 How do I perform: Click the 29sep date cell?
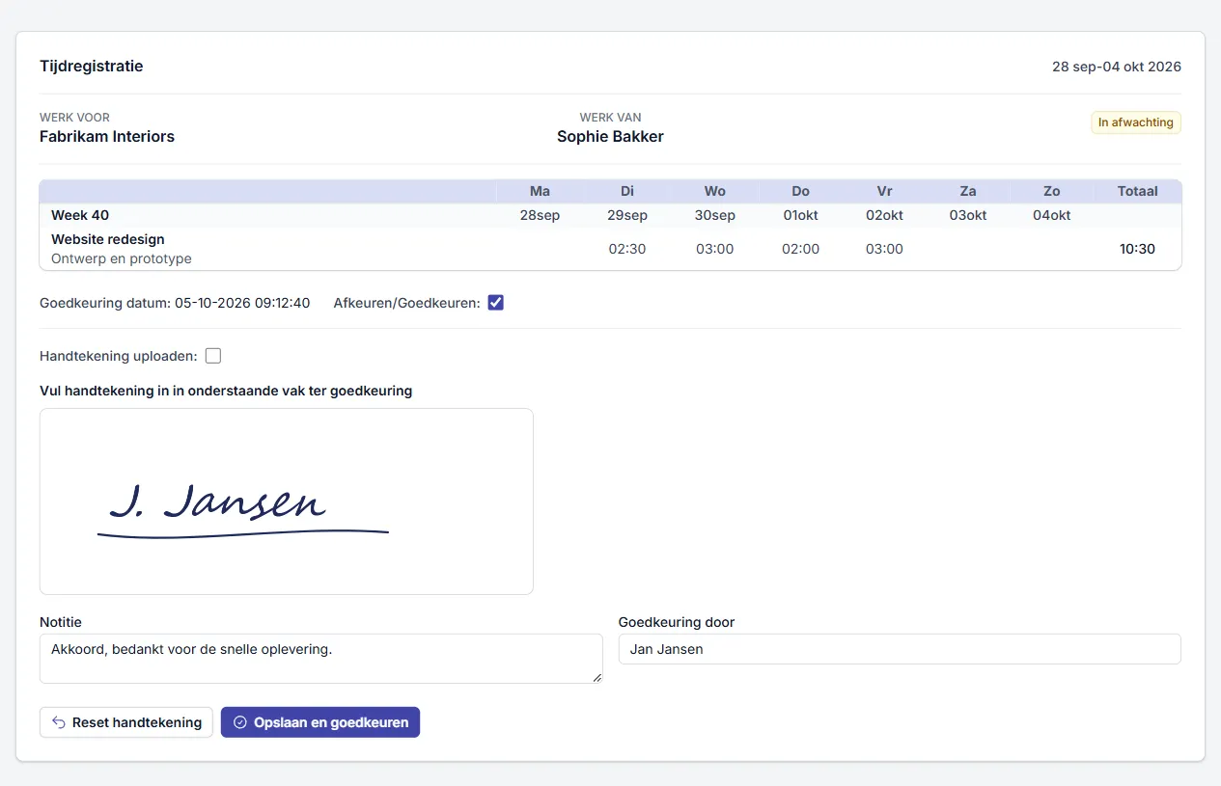point(627,215)
